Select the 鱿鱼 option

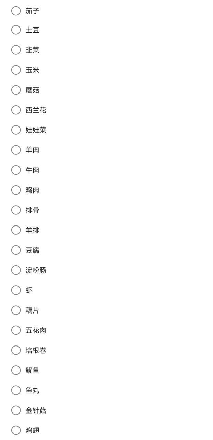[x=16, y=370]
